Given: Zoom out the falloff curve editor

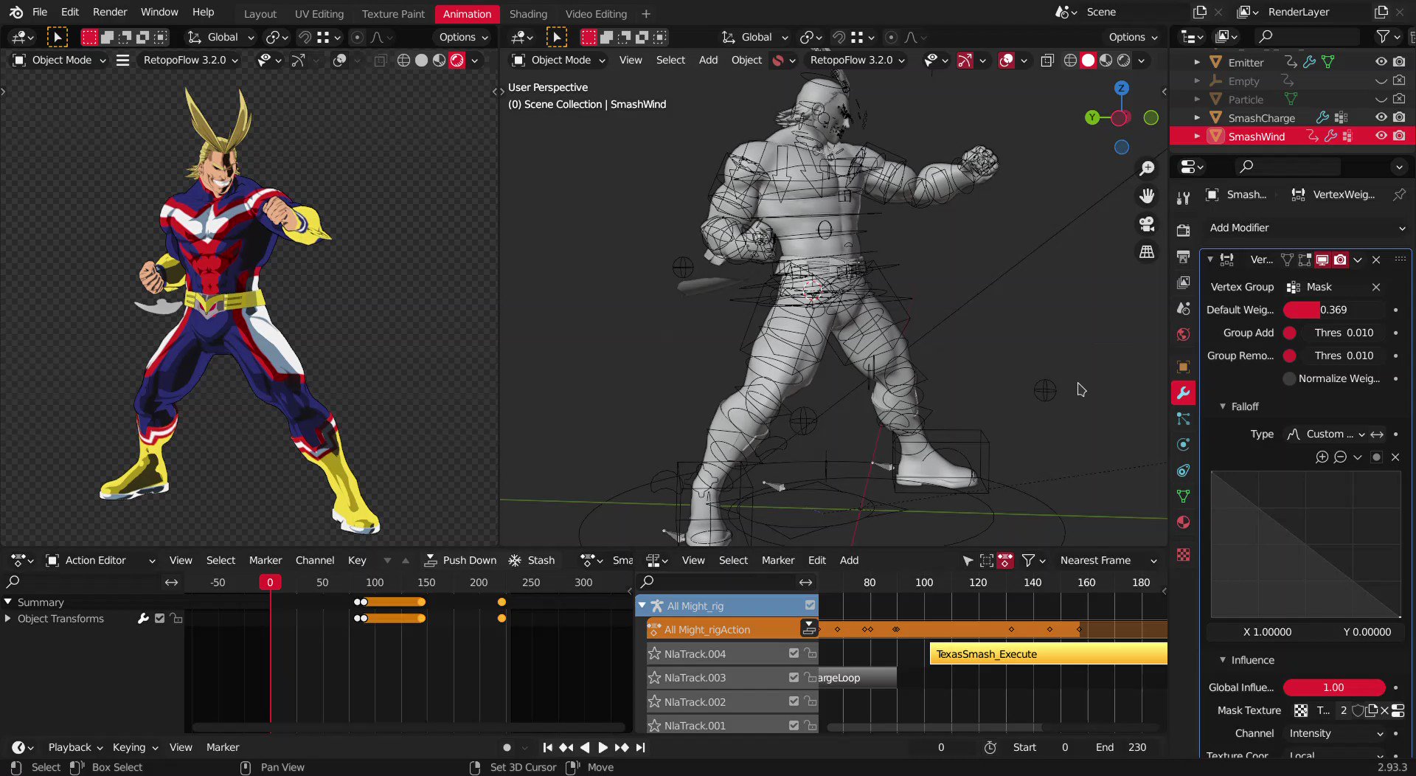Looking at the screenshot, I should coord(1340,457).
